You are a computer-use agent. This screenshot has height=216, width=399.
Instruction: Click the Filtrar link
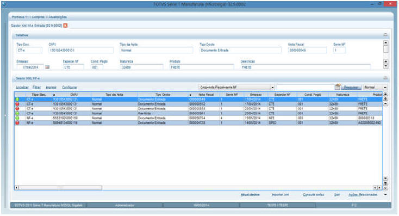pos(36,88)
